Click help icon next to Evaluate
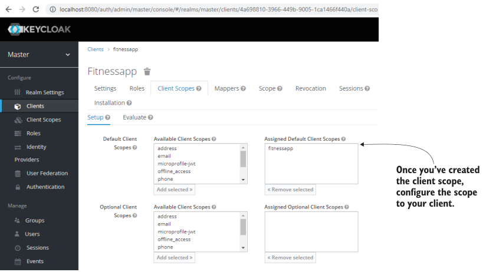Viewport: 486px width, 272px height. click(150, 118)
